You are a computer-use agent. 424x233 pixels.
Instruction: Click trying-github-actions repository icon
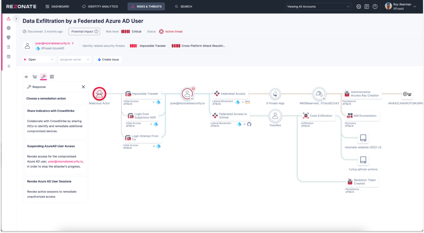[x=363, y=160]
